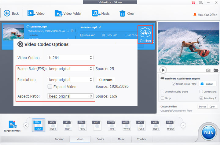
Task: Click the video track selector arrows
Action: (x=68, y=31)
